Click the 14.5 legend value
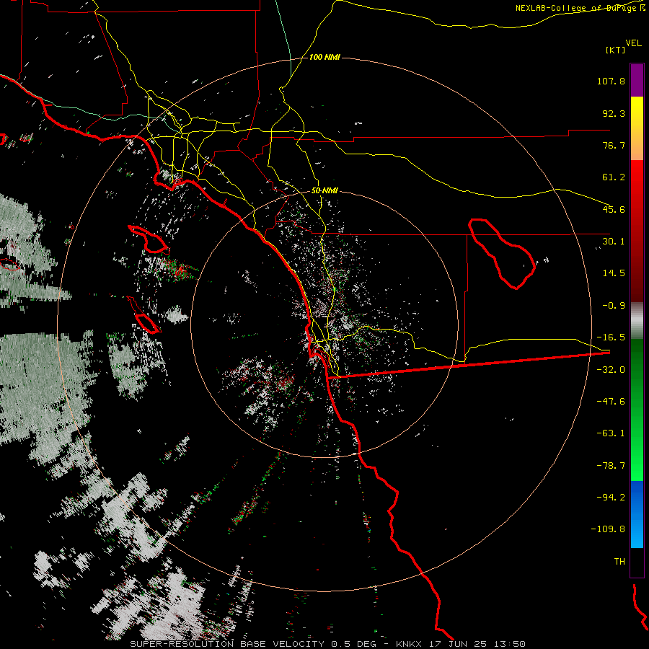Screen dimensions: 649x649 [x=614, y=273]
